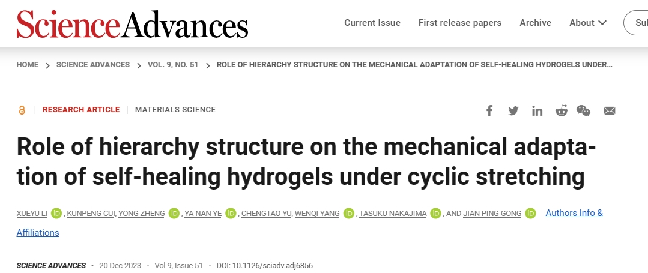Go to HOME breadcrumb
The height and width of the screenshot is (273, 648).
pyautogui.click(x=27, y=65)
